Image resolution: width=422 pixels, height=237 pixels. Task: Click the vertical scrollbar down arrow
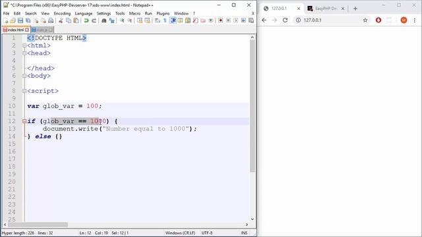tap(252, 219)
